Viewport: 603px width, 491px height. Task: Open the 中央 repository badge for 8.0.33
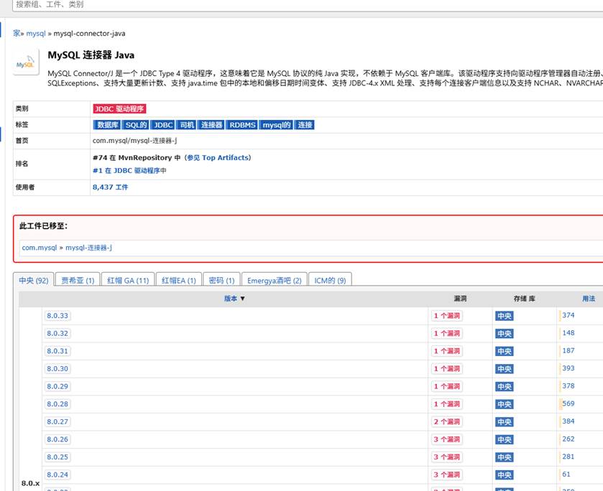pos(504,316)
